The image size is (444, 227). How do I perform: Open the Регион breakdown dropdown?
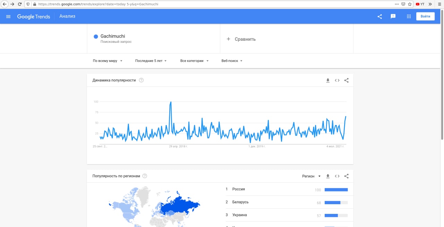[x=311, y=176]
